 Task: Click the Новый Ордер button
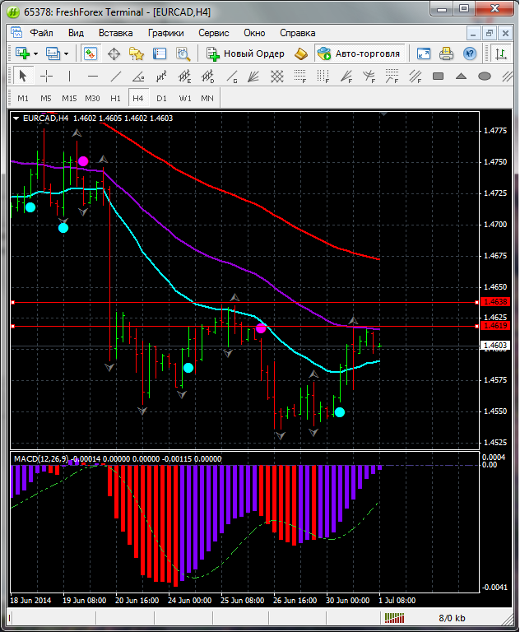point(245,53)
